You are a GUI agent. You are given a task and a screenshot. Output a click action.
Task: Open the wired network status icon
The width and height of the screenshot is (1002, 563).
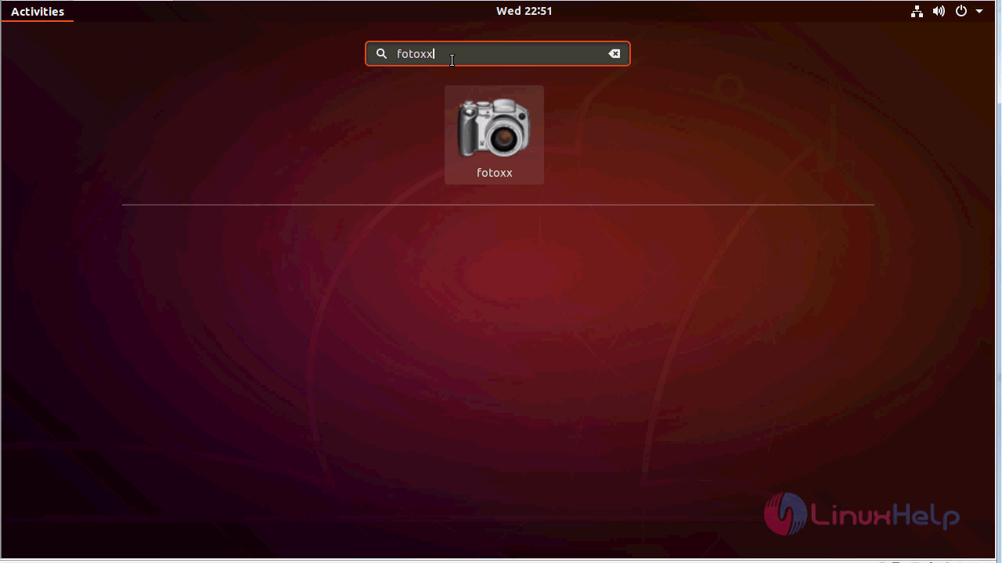(x=917, y=11)
